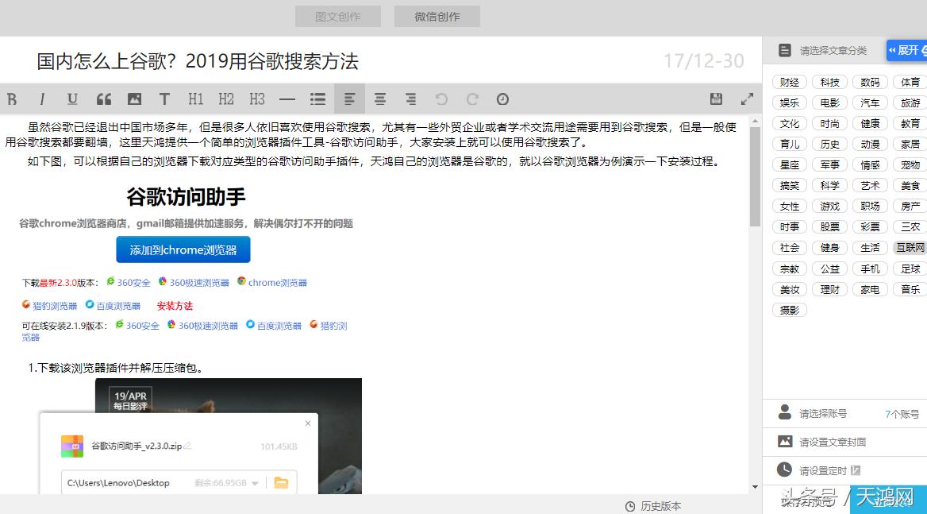Deselect the 互联网 category tag
Image resolution: width=927 pixels, height=514 pixels.
point(910,247)
